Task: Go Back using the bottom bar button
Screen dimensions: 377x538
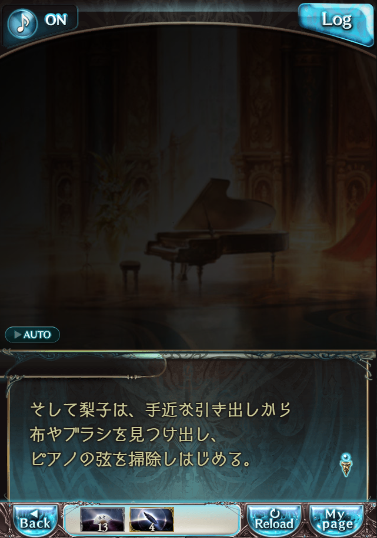Action: tap(35, 520)
